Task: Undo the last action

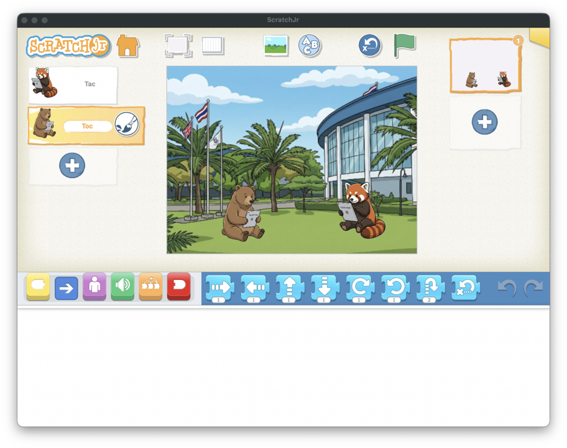Action: [x=507, y=288]
